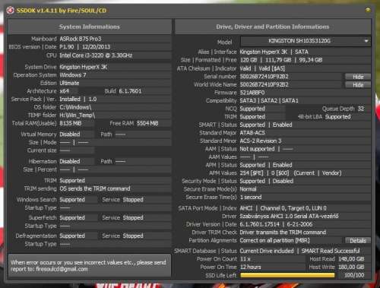
Task: Select the Total RAM value 8135 MB
Action: (x=70, y=124)
